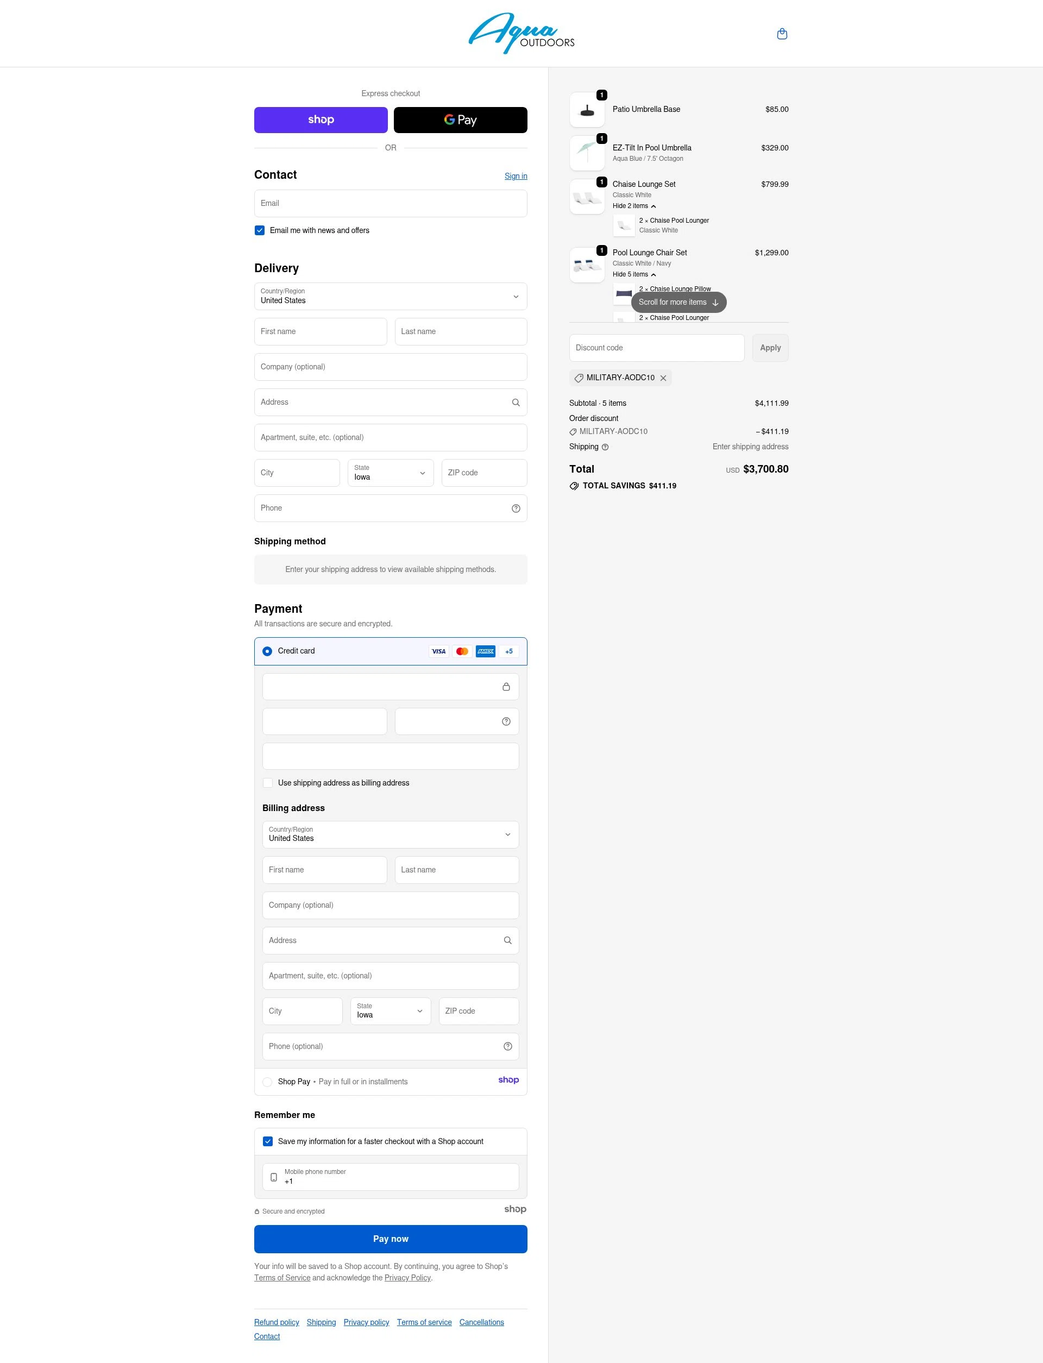Screen dimensions: 1043x1363
Task: Click the search icon in delivery Address field
Action: click(x=516, y=402)
